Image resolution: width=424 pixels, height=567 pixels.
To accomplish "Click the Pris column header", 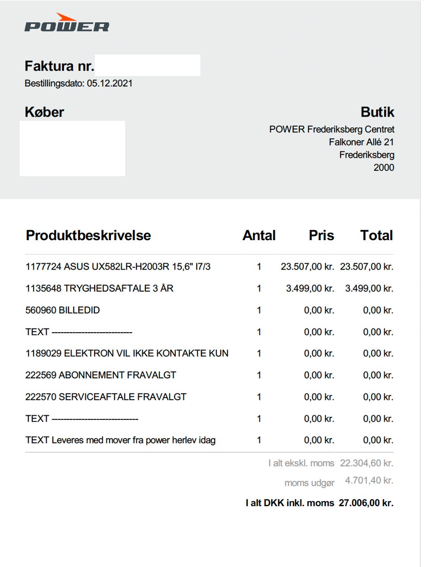I will [321, 236].
